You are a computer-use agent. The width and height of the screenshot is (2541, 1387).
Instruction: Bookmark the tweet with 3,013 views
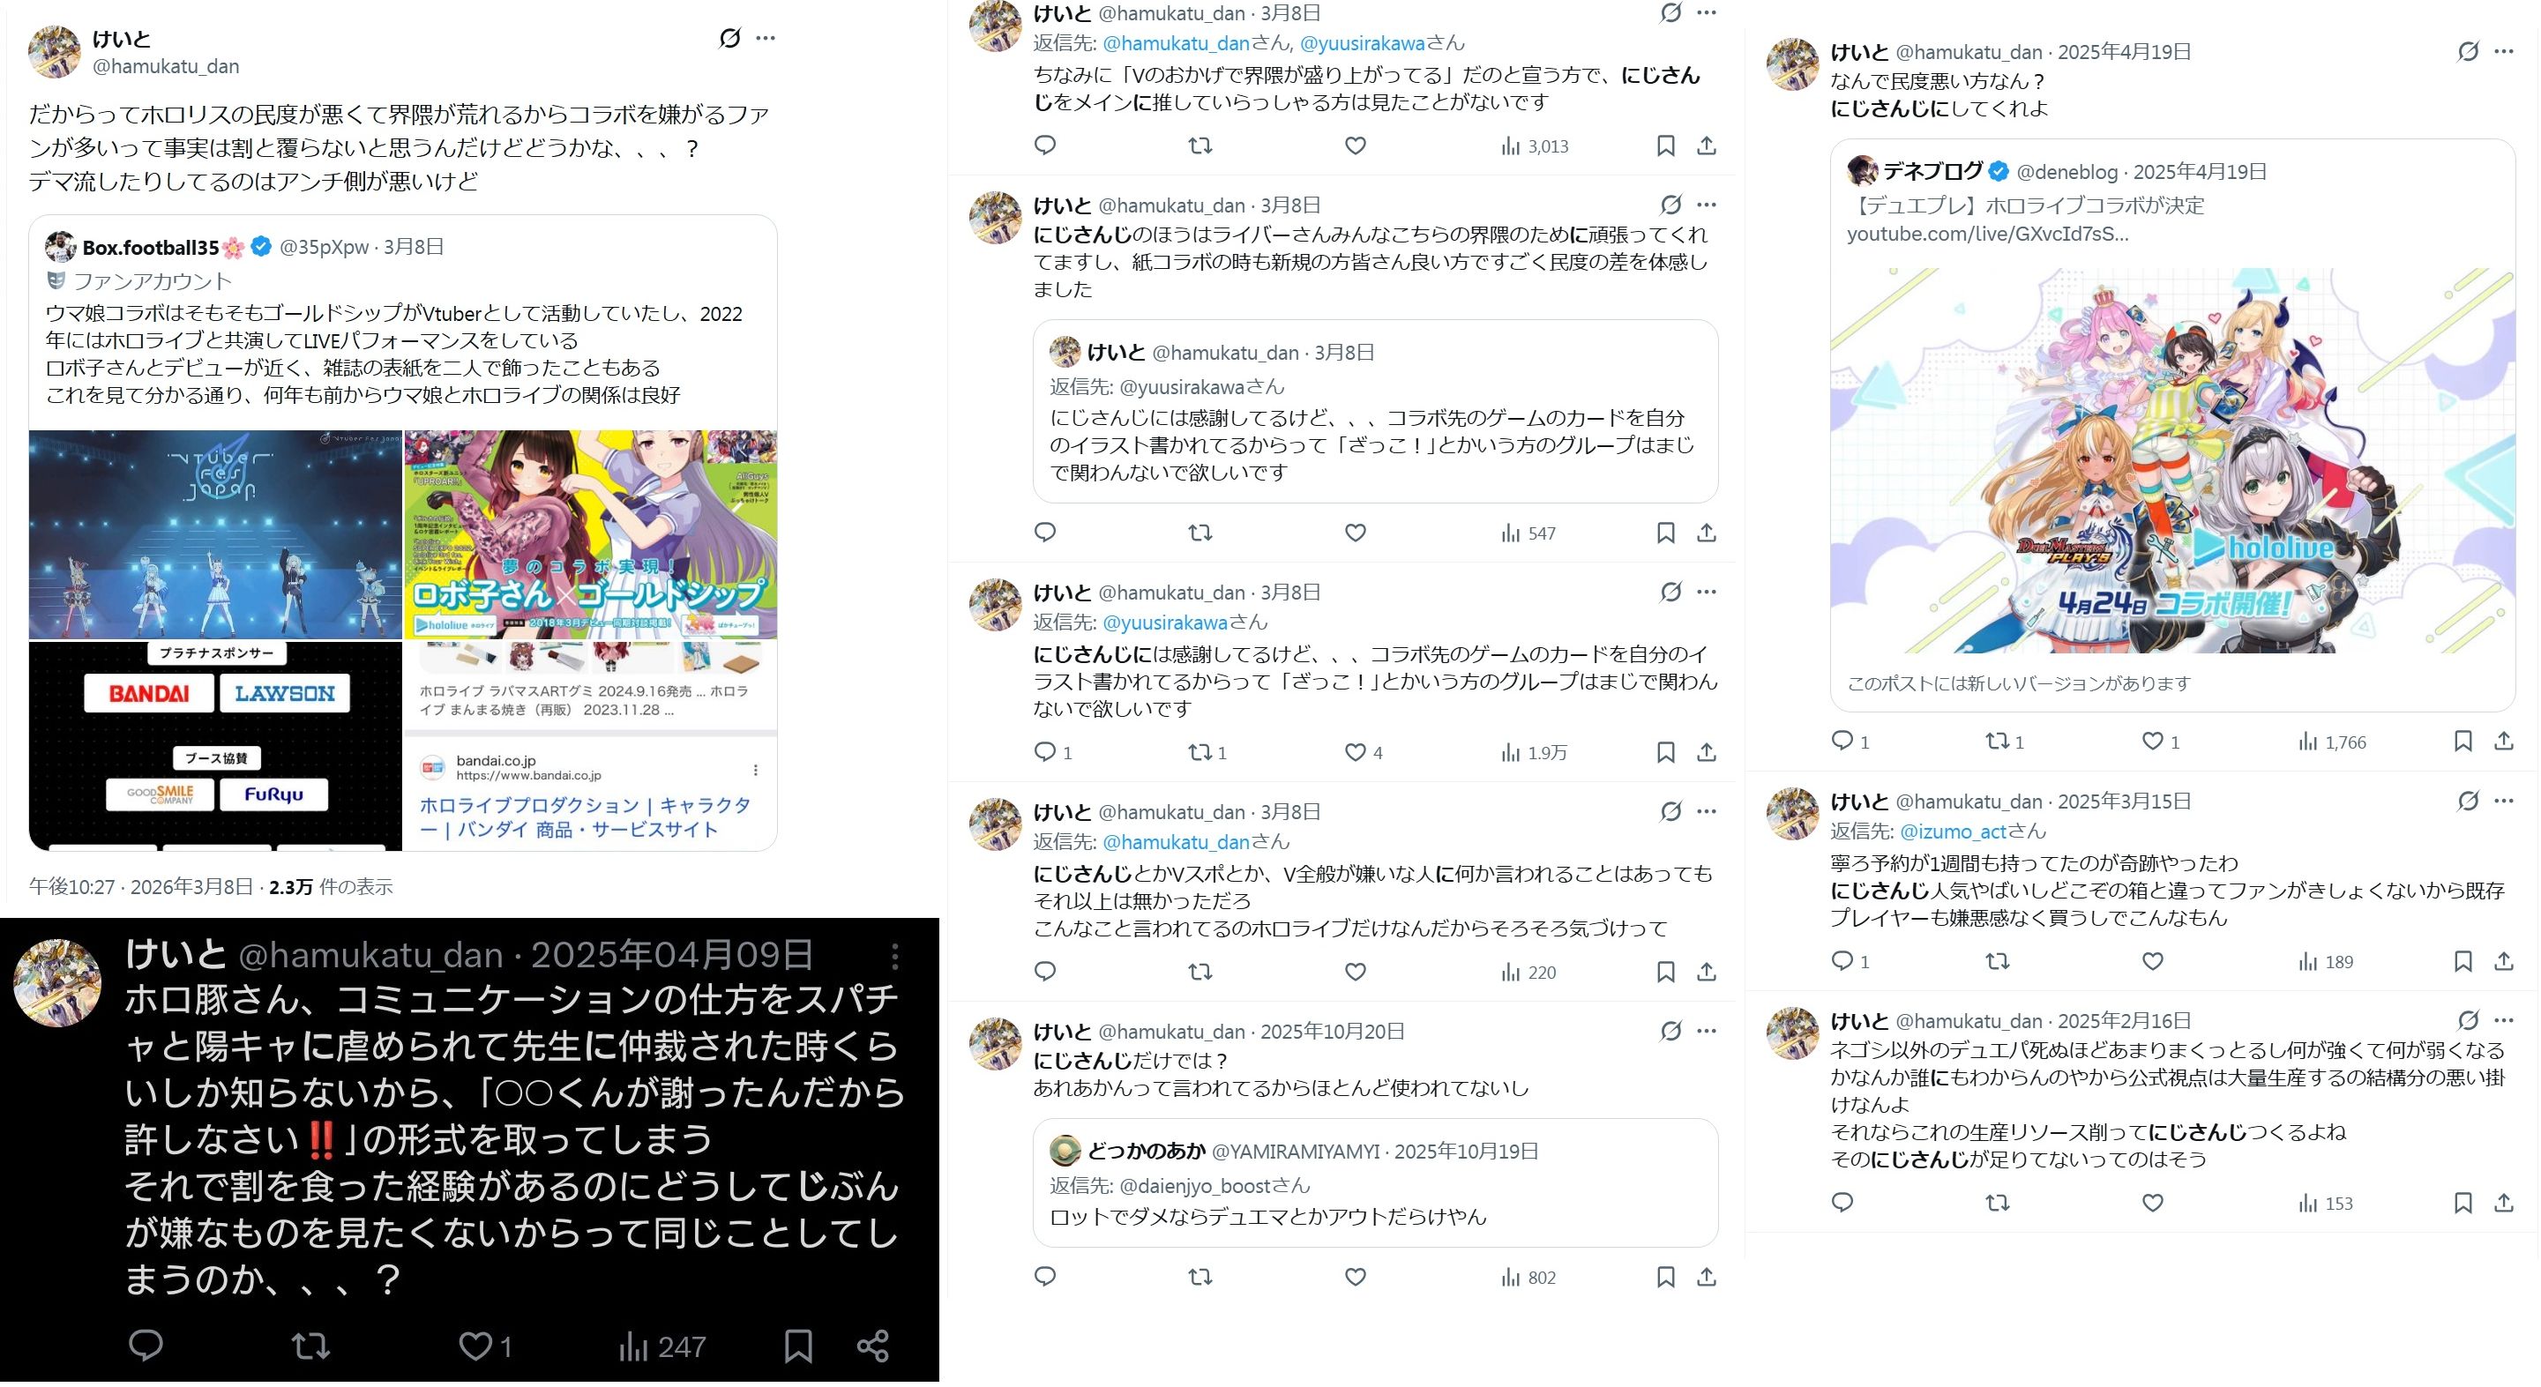point(1665,146)
